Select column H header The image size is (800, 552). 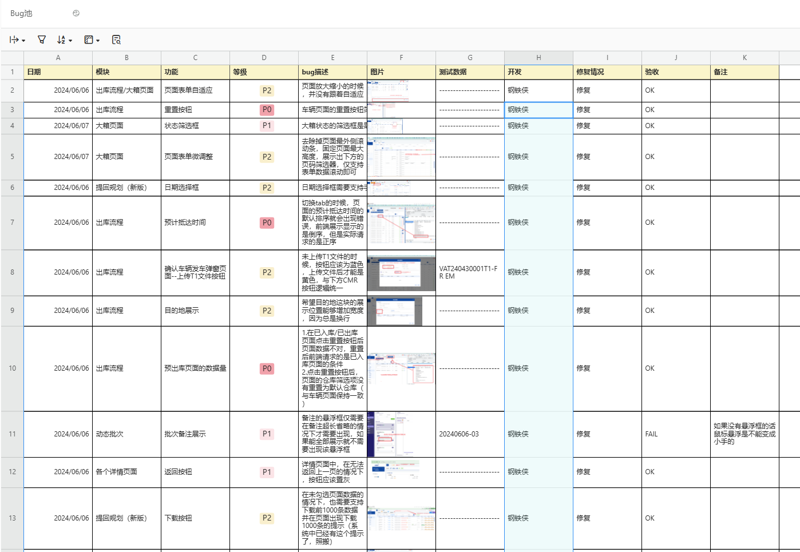point(538,58)
